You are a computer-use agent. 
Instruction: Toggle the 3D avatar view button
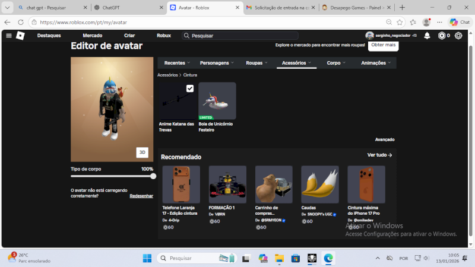(142, 152)
